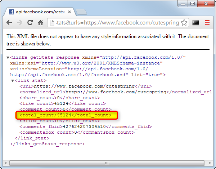
Task: Bookmark this page with the star icon
Action: coord(184,23)
